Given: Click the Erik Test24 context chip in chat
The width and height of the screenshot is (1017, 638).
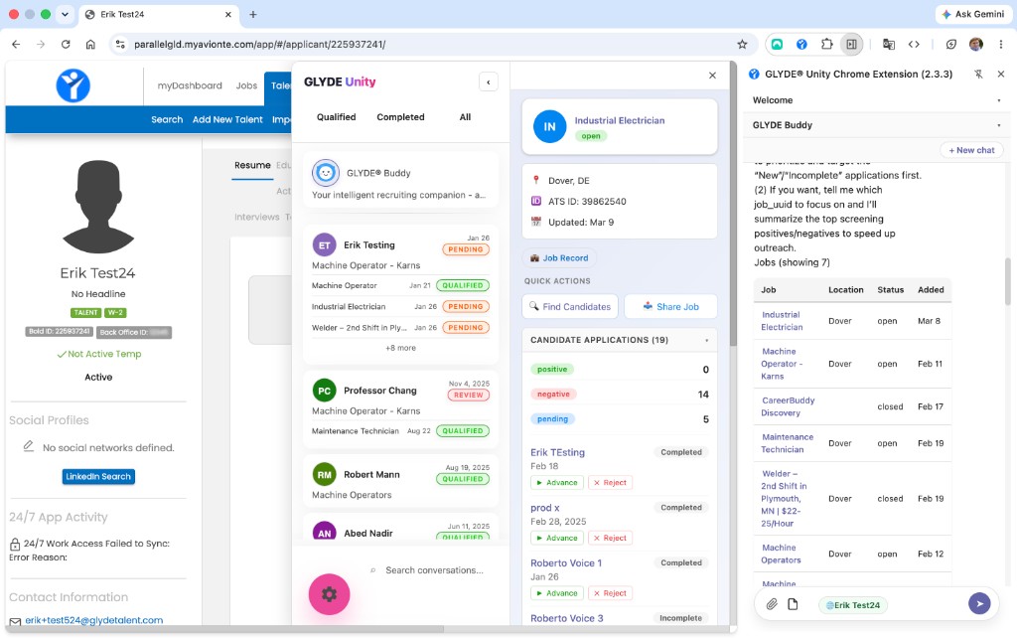Looking at the screenshot, I should point(852,605).
